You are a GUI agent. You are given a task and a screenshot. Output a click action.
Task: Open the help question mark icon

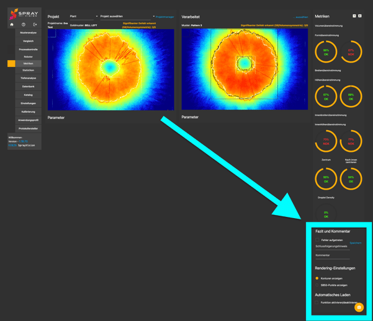24,25
